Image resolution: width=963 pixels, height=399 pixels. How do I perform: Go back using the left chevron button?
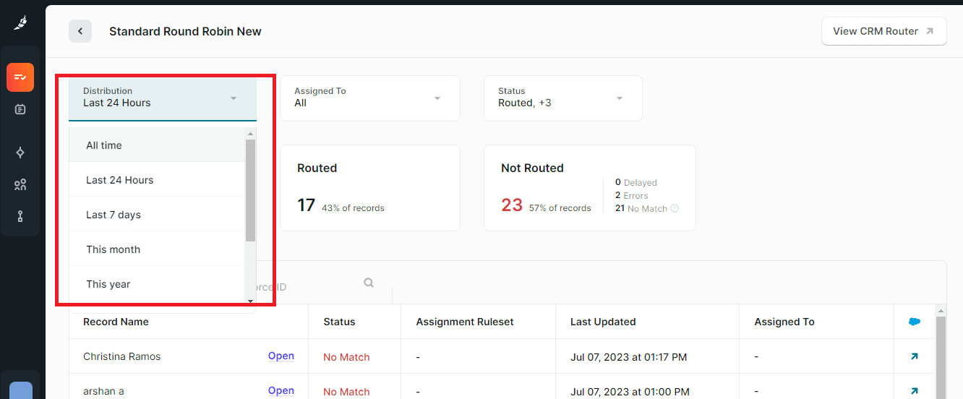[80, 31]
